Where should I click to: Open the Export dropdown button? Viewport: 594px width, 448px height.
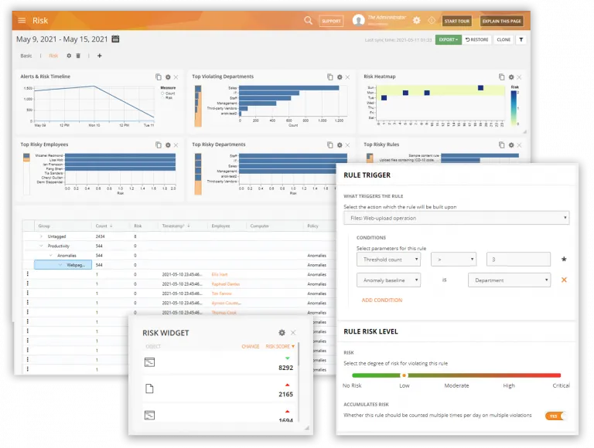click(449, 39)
